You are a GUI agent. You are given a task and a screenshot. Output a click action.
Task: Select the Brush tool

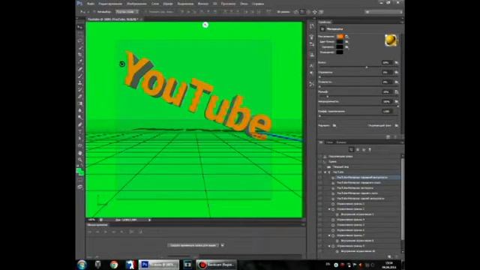pyautogui.click(x=80, y=76)
